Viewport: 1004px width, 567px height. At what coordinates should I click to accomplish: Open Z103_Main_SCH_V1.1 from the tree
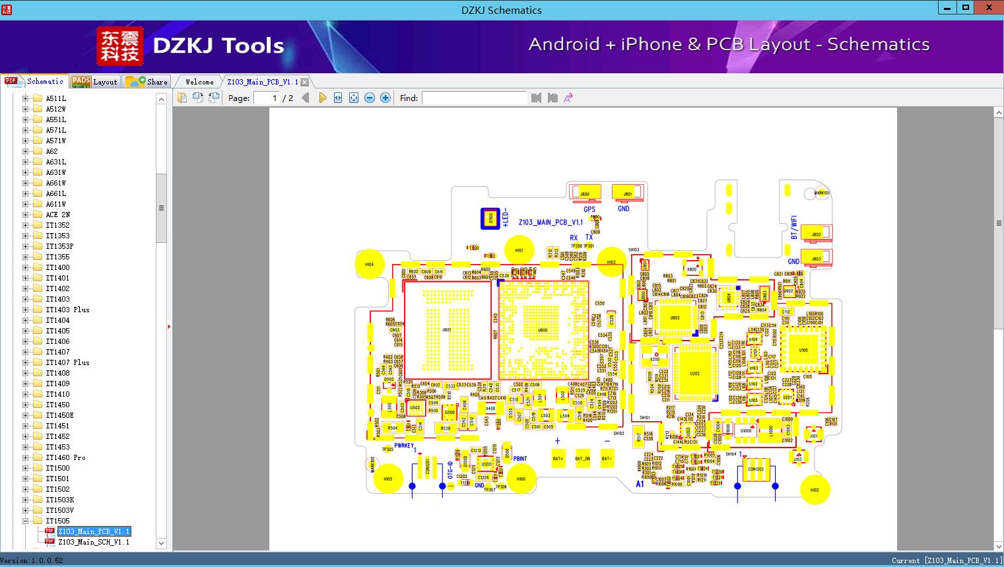tap(94, 542)
